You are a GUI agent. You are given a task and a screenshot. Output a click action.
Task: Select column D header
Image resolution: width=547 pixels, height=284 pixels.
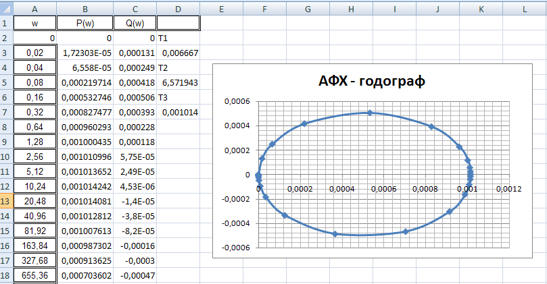pos(179,9)
